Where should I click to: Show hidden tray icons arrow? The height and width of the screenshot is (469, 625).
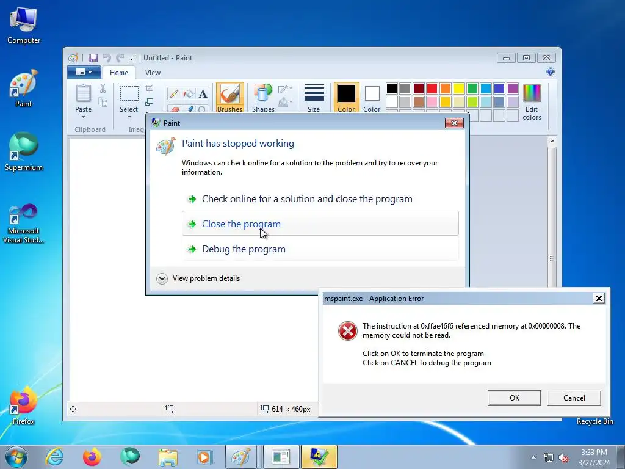pos(533,457)
